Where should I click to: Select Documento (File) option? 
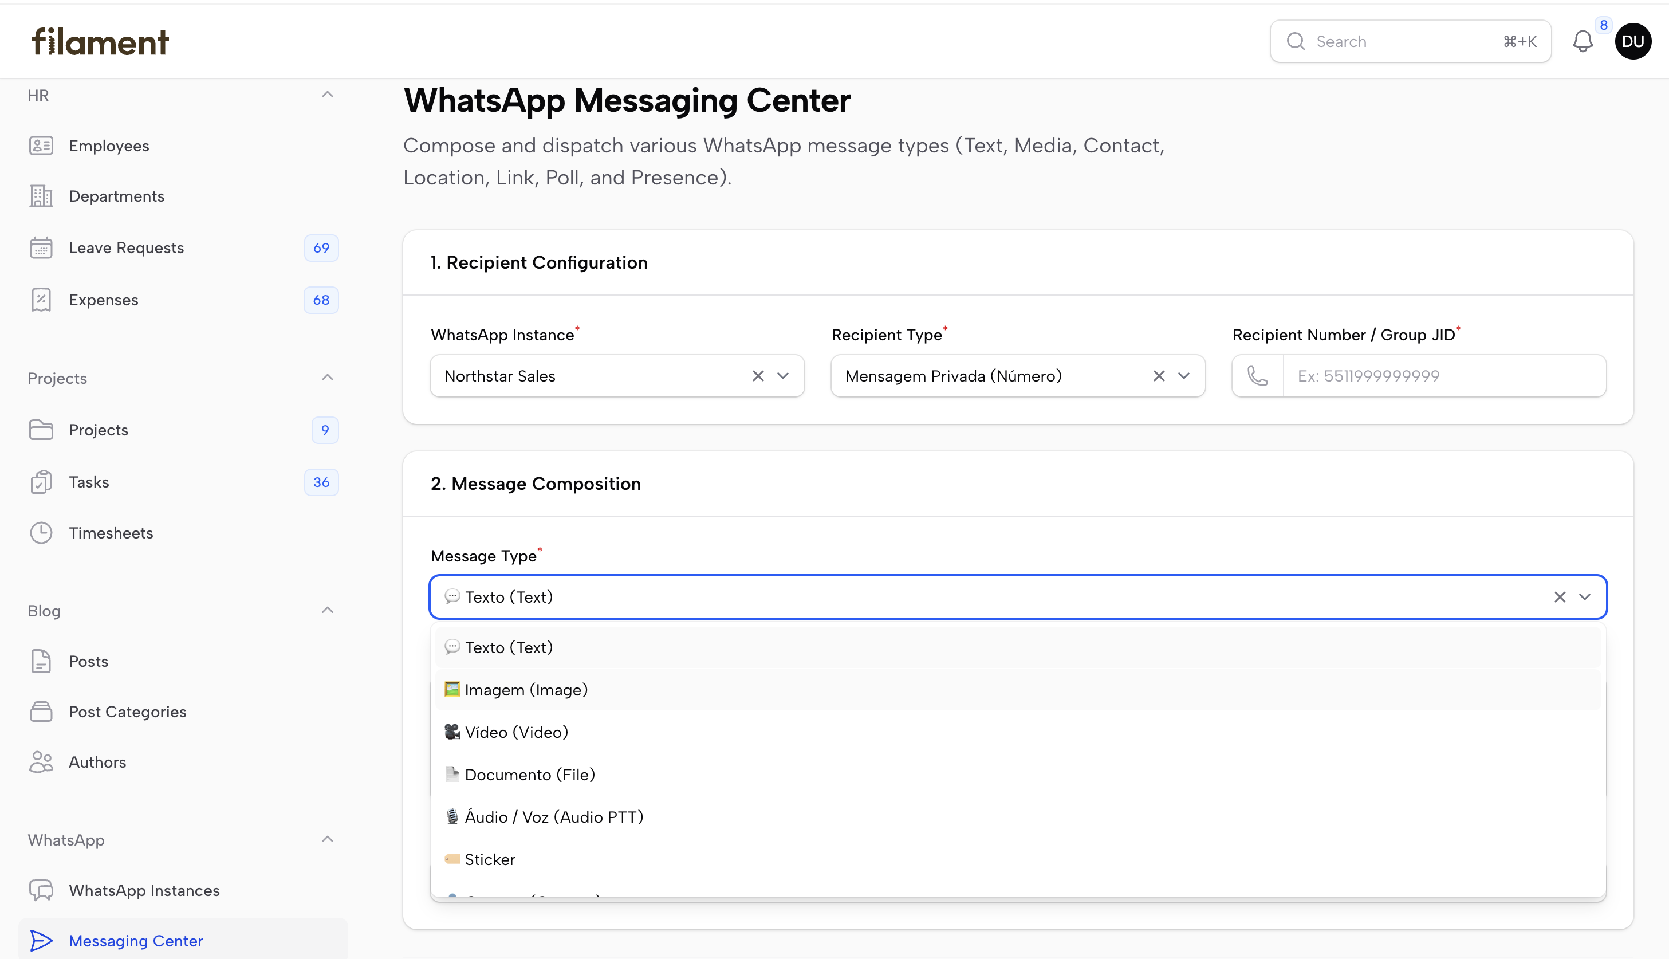coord(1018,775)
